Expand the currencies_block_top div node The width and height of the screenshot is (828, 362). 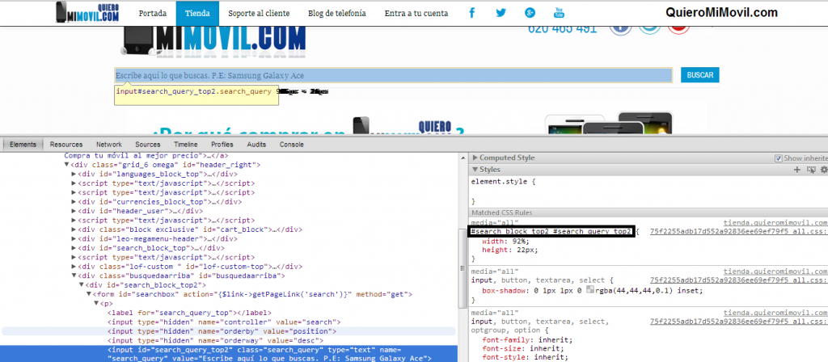click(74, 201)
